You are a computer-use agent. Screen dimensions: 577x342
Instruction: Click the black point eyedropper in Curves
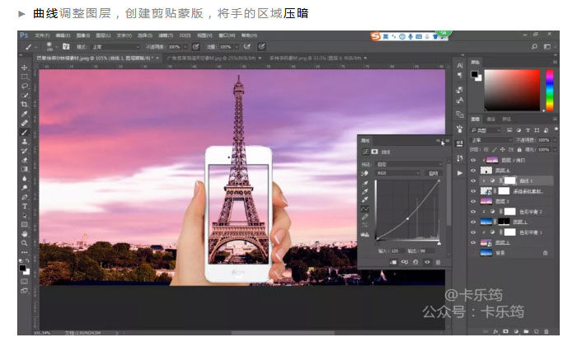pos(365,183)
